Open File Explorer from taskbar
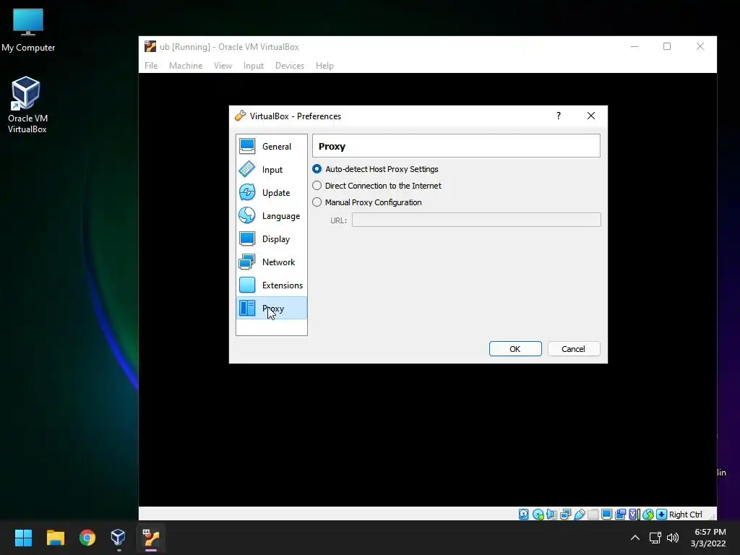The image size is (740, 555). (x=55, y=538)
